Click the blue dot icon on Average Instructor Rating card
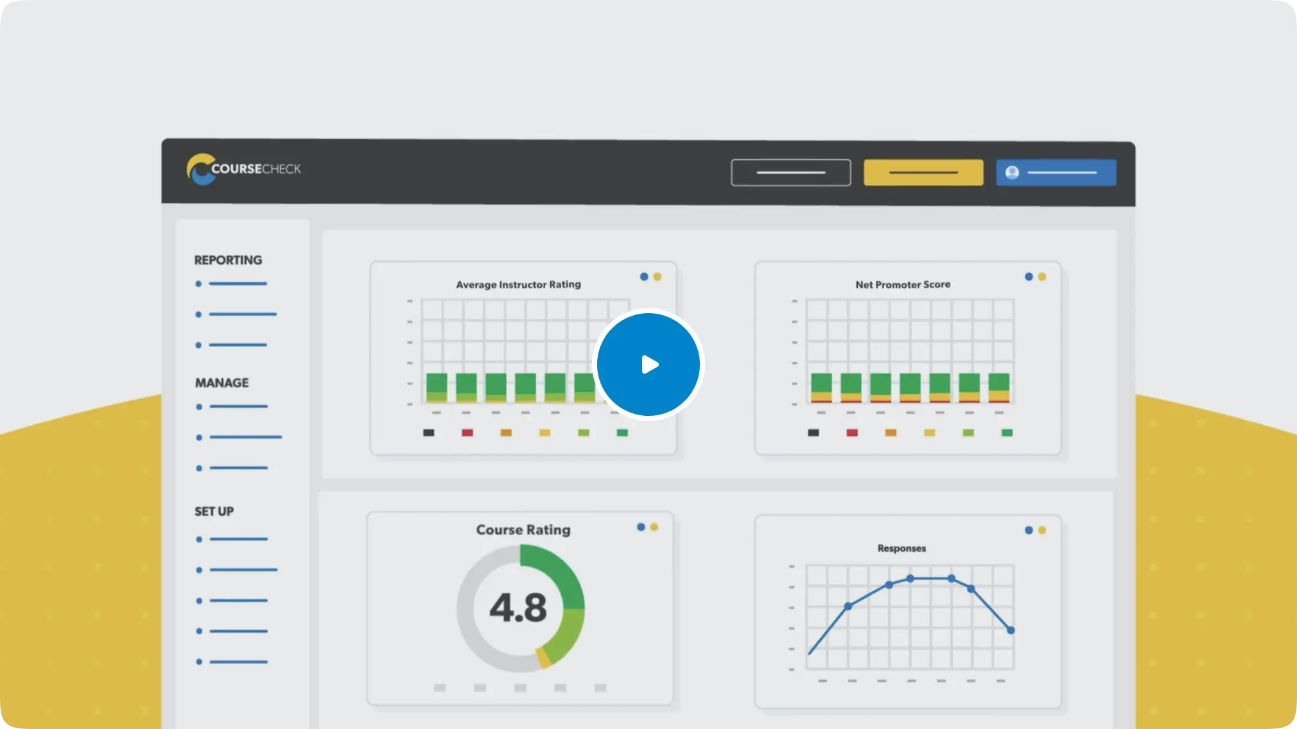This screenshot has width=1297, height=729. 643,276
